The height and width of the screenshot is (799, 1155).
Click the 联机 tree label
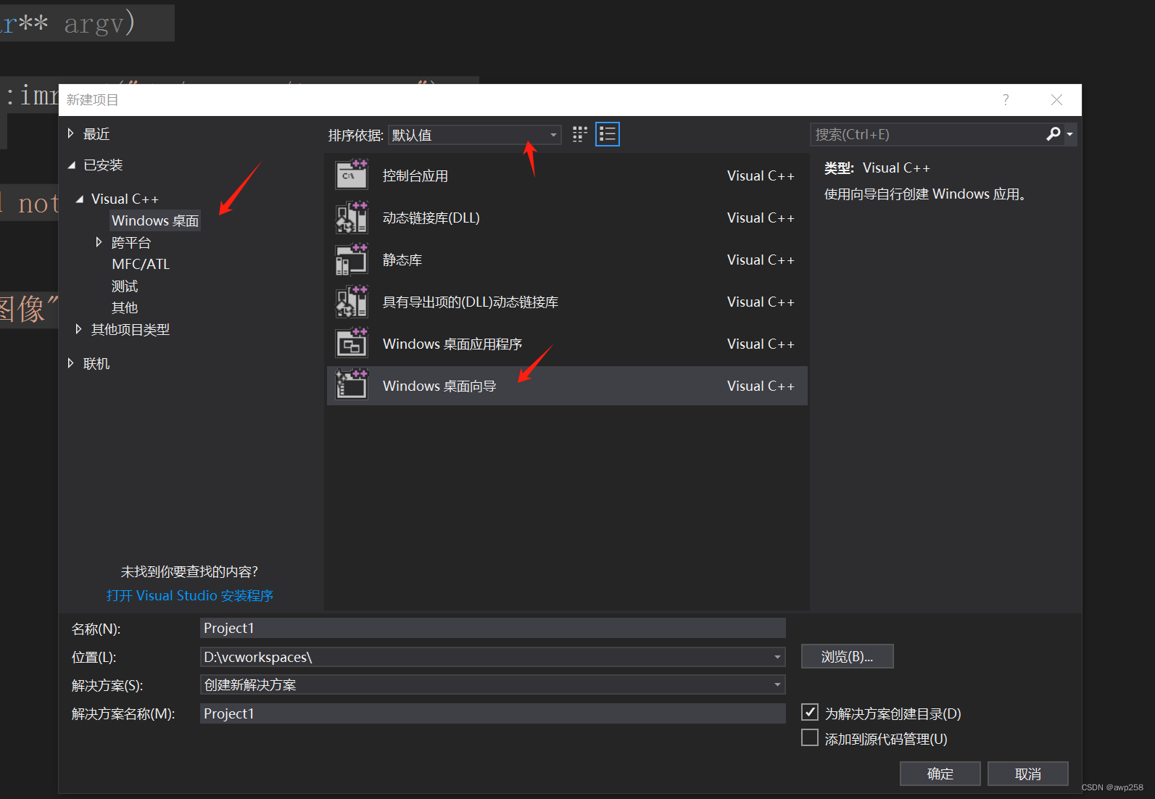pos(96,363)
